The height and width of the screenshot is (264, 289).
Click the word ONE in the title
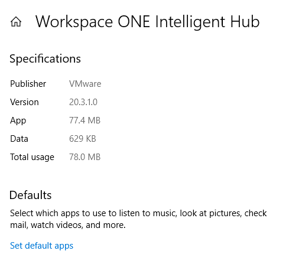134,22
